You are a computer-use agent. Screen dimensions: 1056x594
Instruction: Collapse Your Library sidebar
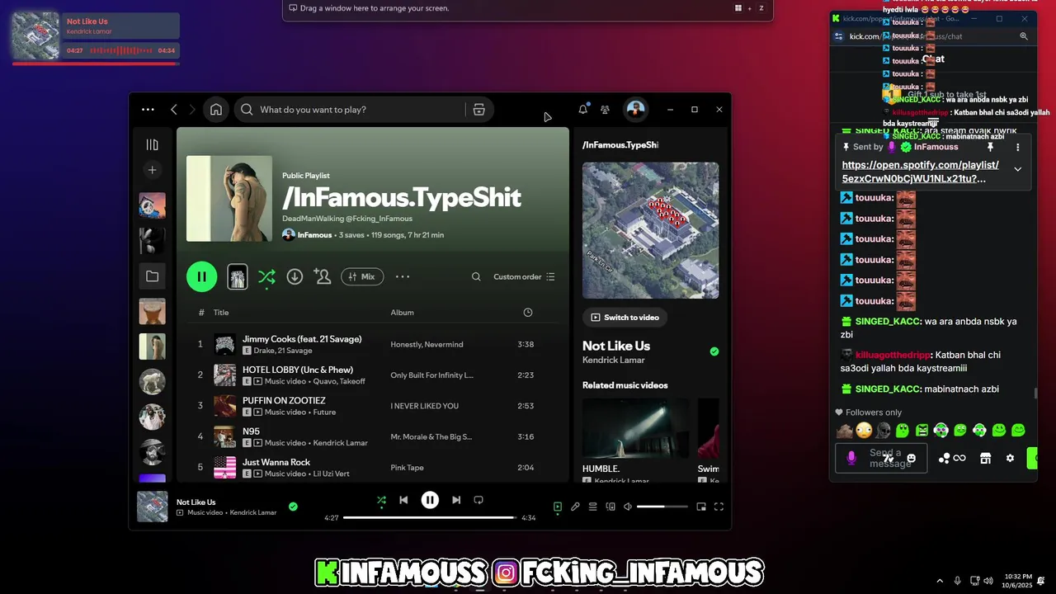tap(152, 144)
